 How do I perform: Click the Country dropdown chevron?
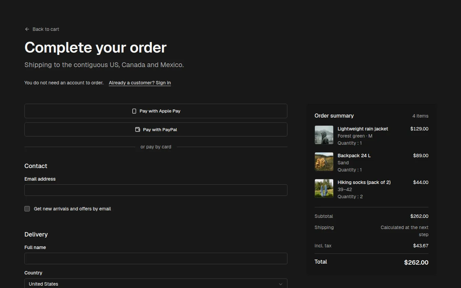click(280, 284)
